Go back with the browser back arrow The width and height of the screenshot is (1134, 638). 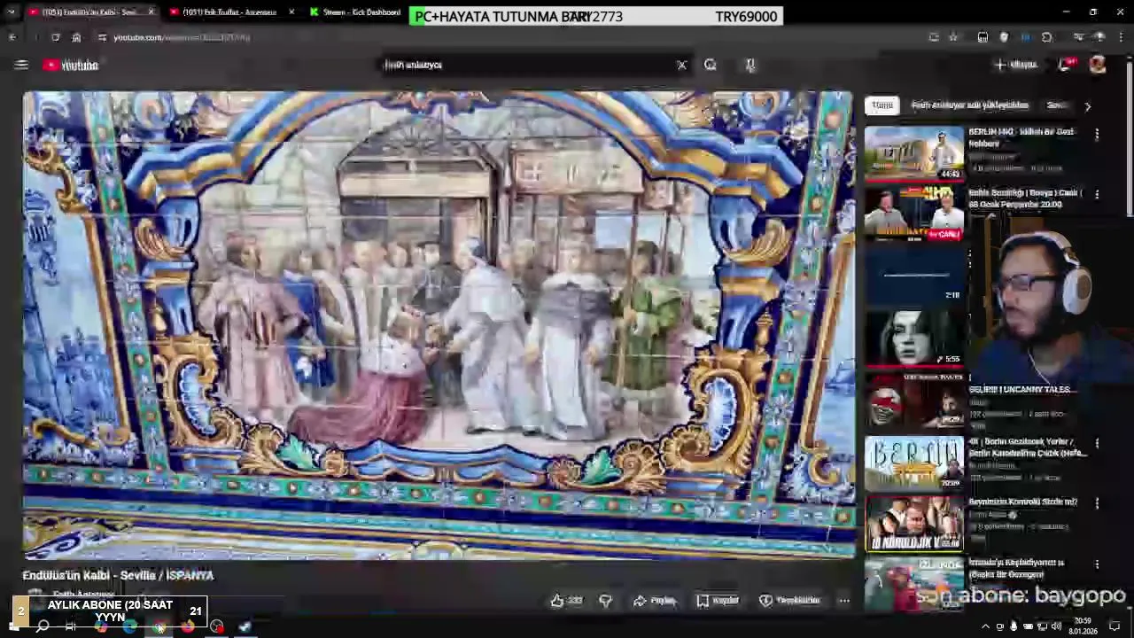pos(12,37)
